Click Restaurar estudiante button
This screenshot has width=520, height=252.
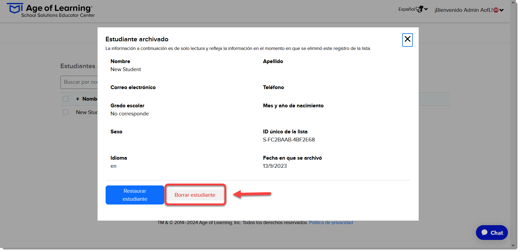[x=135, y=195]
